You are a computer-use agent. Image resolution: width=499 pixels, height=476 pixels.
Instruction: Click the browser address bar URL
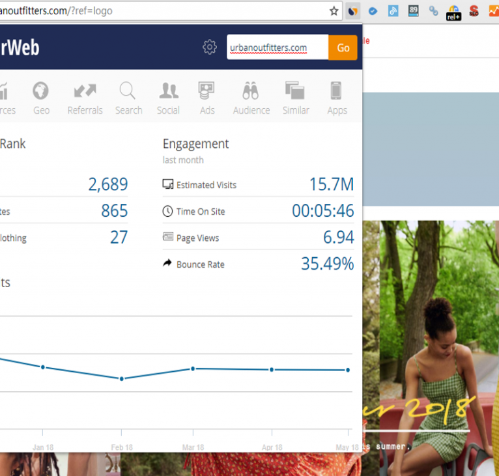[x=163, y=10]
